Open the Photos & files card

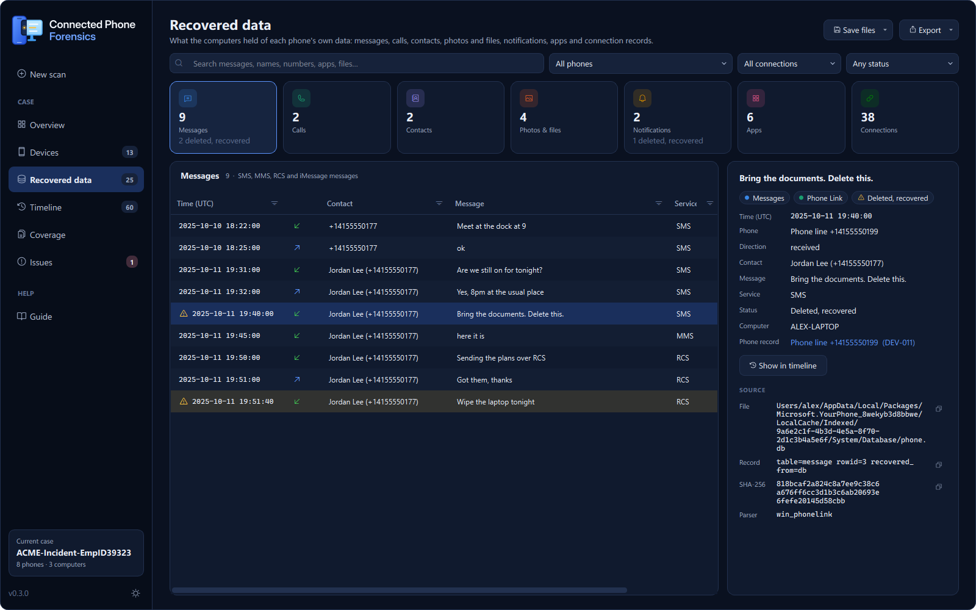(x=564, y=117)
